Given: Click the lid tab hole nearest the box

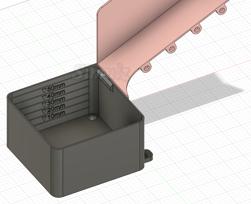Looking at the screenshot, I should (146, 68).
